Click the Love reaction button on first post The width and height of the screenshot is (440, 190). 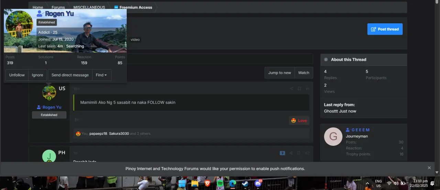[x=299, y=120]
